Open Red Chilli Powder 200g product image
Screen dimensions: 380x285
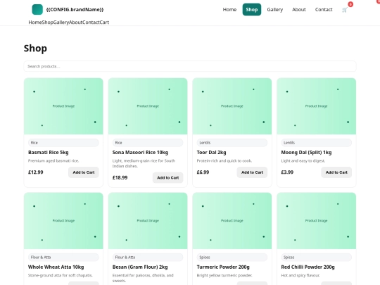coord(317,221)
